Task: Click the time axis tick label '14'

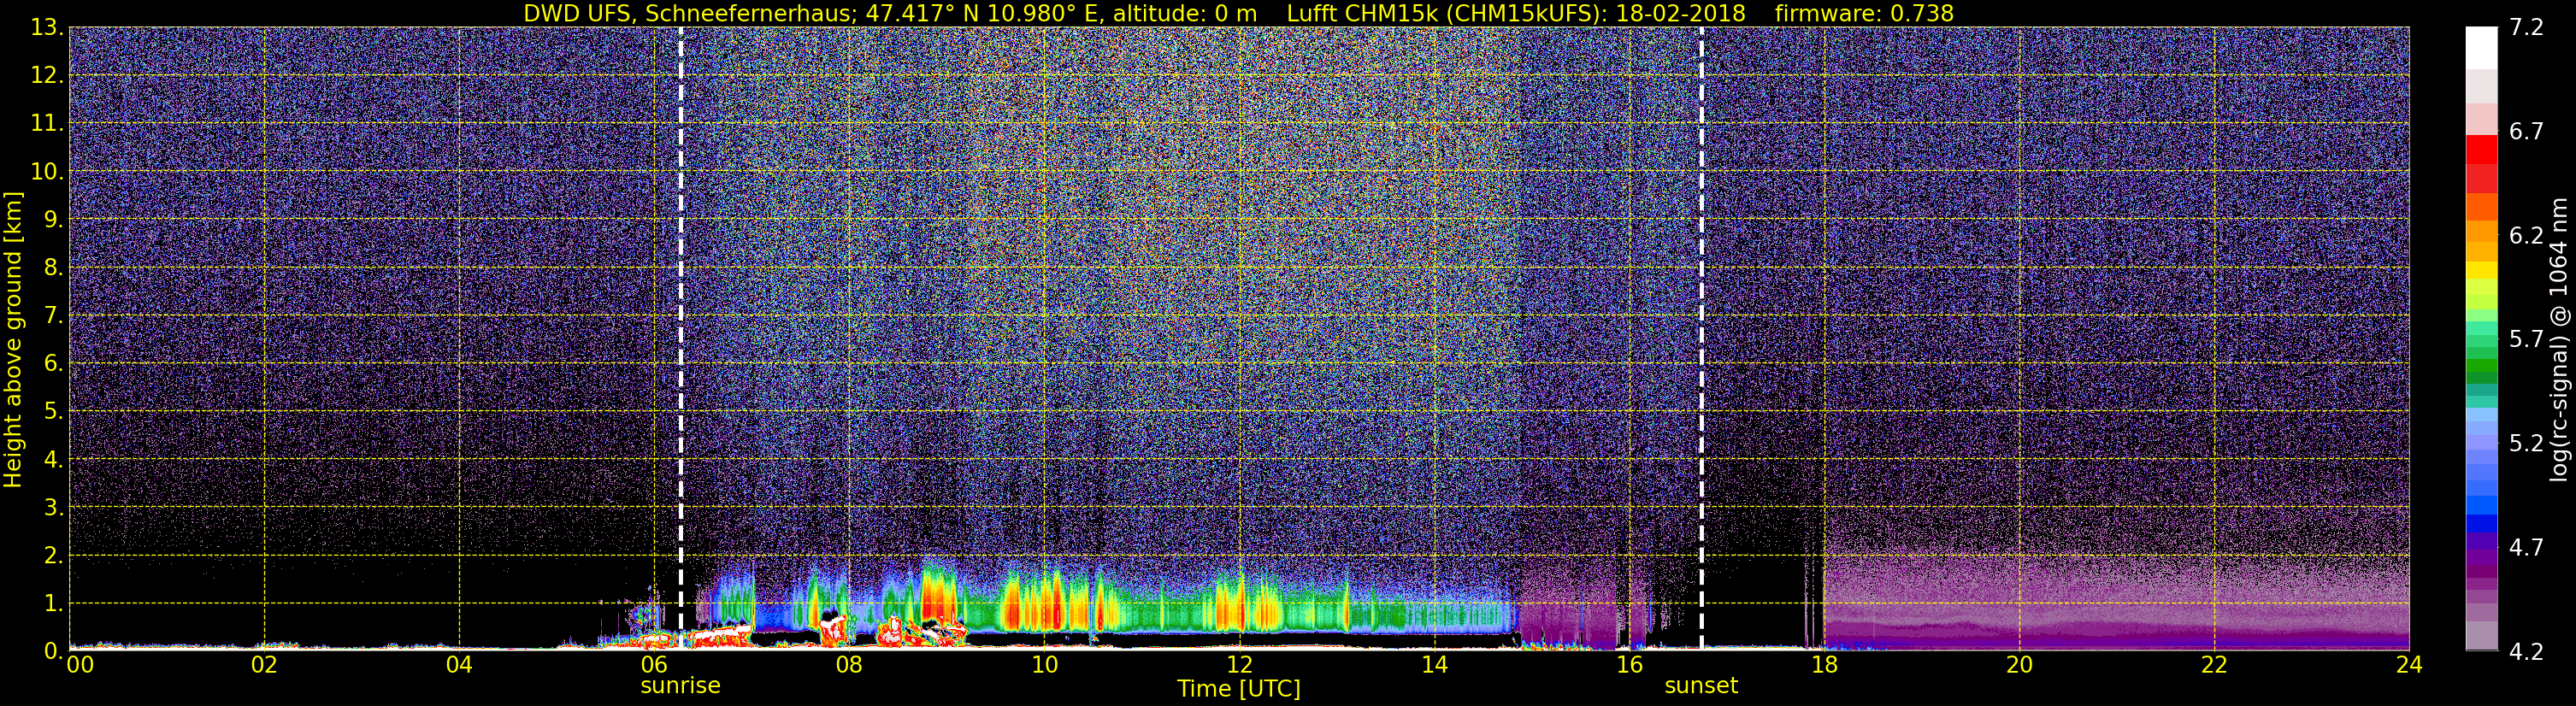Action: pos(1434,665)
